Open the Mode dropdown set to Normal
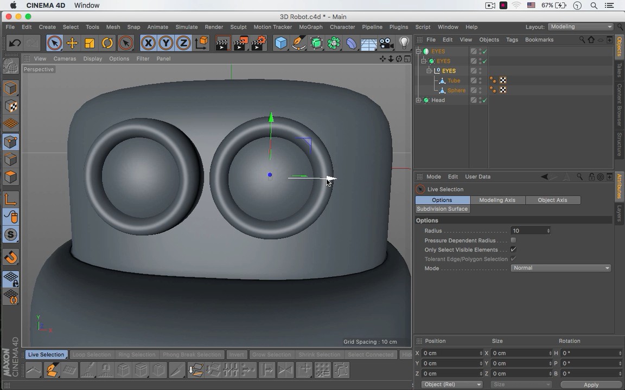The width and height of the screenshot is (625, 390). click(x=561, y=268)
